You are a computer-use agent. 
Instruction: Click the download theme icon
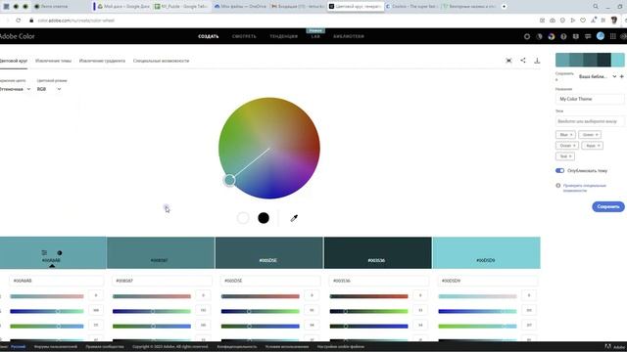537,61
